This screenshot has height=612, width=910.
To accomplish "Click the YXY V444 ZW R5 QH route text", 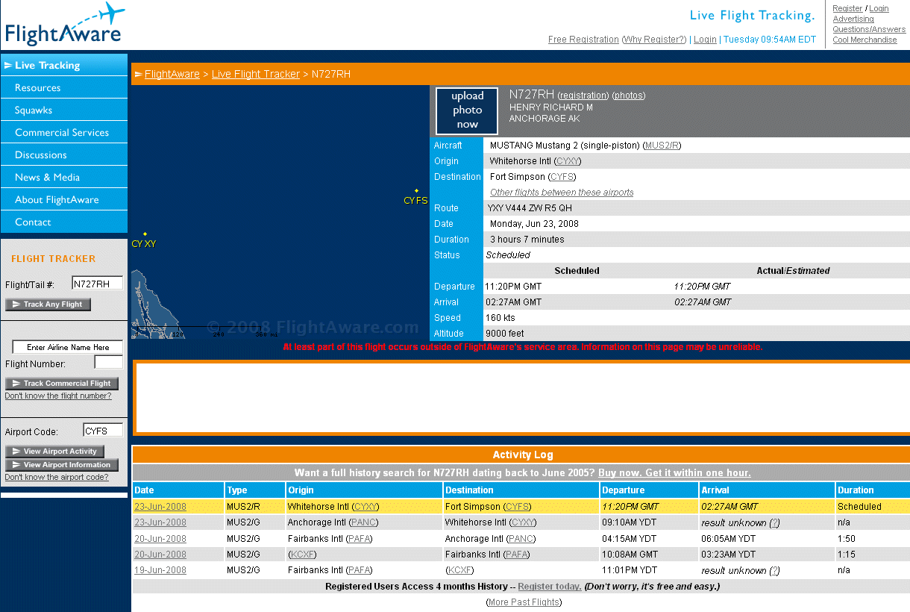I will tap(530, 208).
